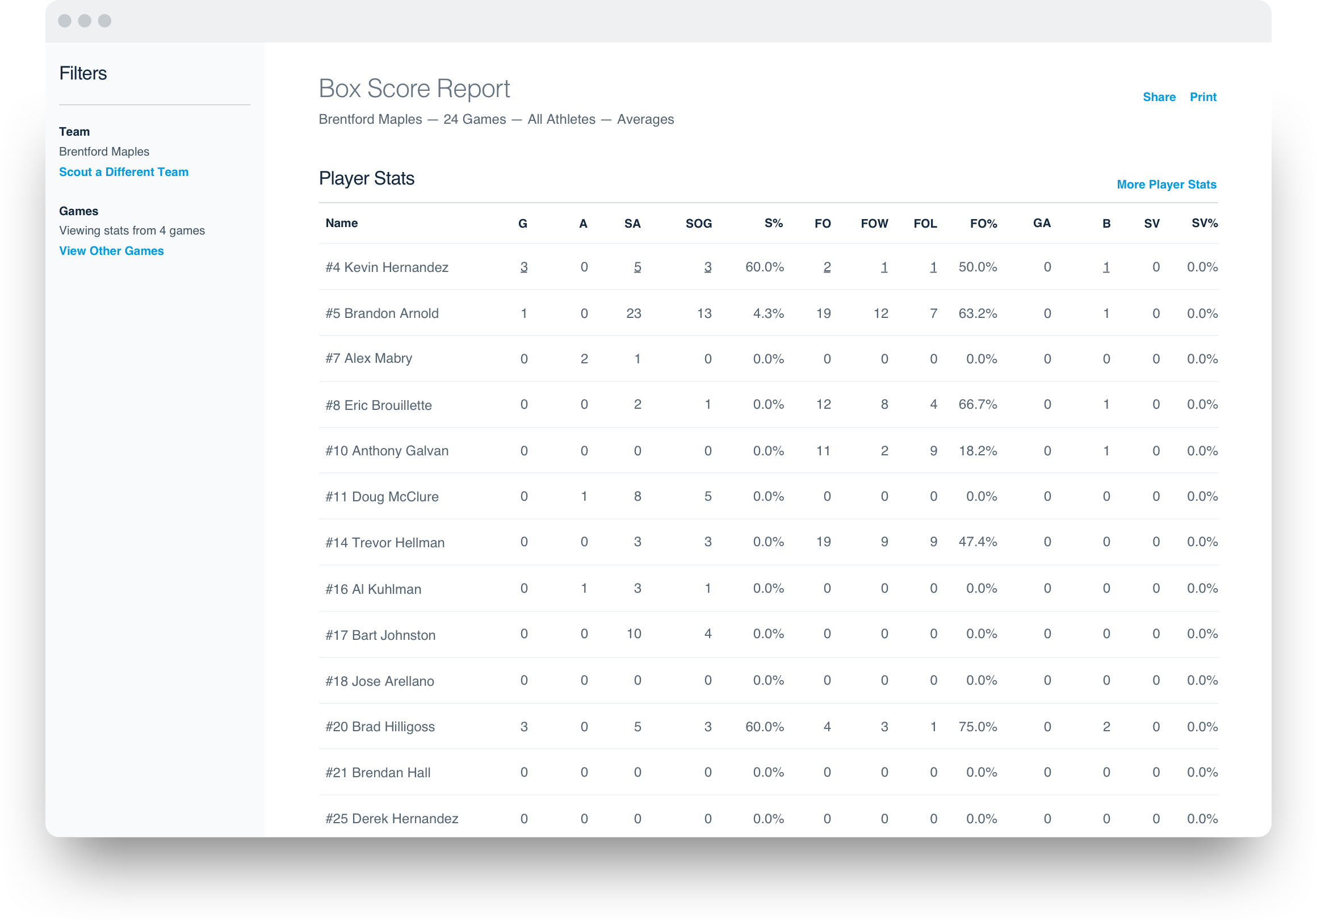Click the SOG column header
The height and width of the screenshot is (922, 1317).
point(698,224)
